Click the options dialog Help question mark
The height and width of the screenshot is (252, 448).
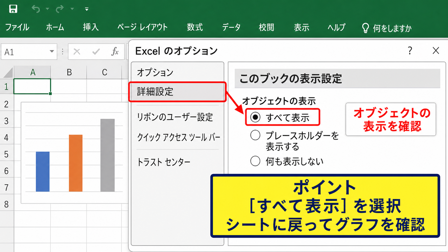coord(410,51)
